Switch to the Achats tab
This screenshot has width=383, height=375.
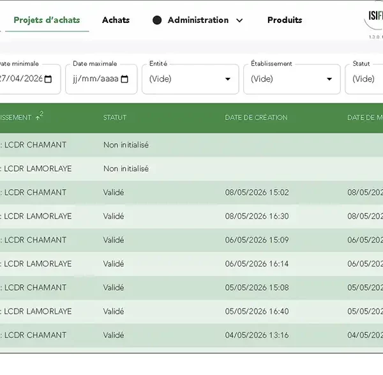(116, 20)
